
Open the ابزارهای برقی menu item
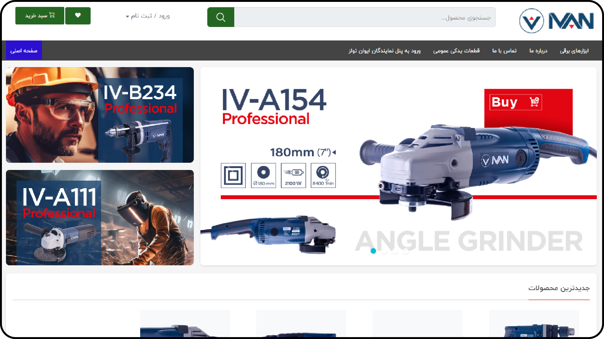point(574,50)
